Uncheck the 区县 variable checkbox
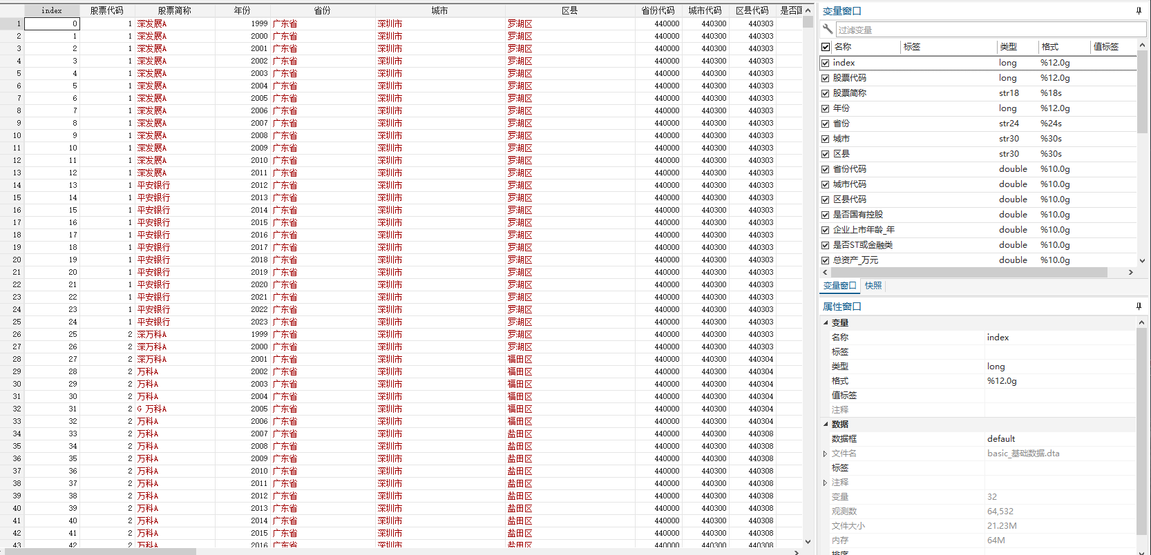This screenshot has height=555, width=1151. click(x=825, y=154)
